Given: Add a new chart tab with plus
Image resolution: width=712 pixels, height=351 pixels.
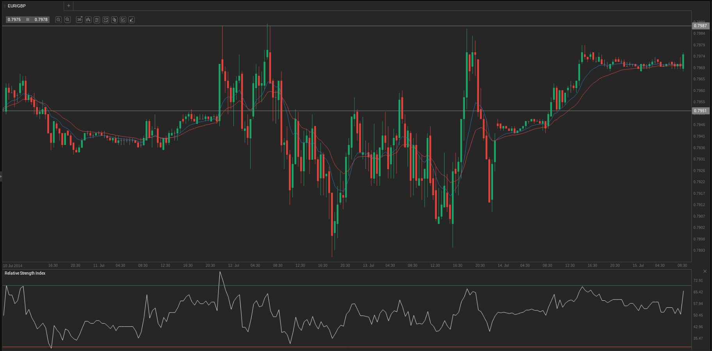Looking at the screenshot, I should [69, 6].
